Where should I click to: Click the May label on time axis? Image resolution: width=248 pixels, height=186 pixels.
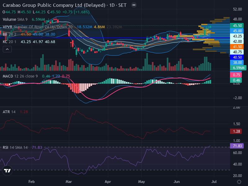(x=141, y=182)
